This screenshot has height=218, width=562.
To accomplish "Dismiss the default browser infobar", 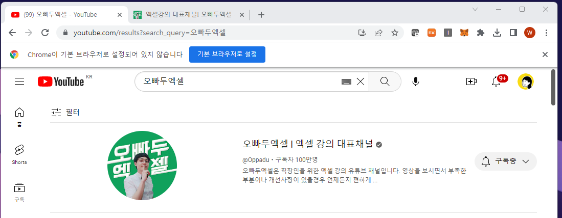I will point(545,54).
